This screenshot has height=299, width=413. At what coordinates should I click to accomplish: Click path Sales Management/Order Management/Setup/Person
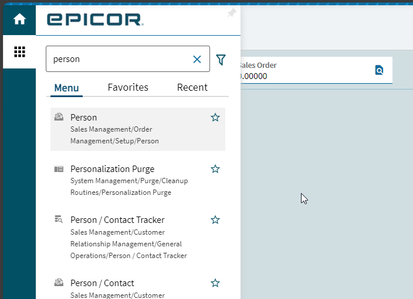(114, 135)
